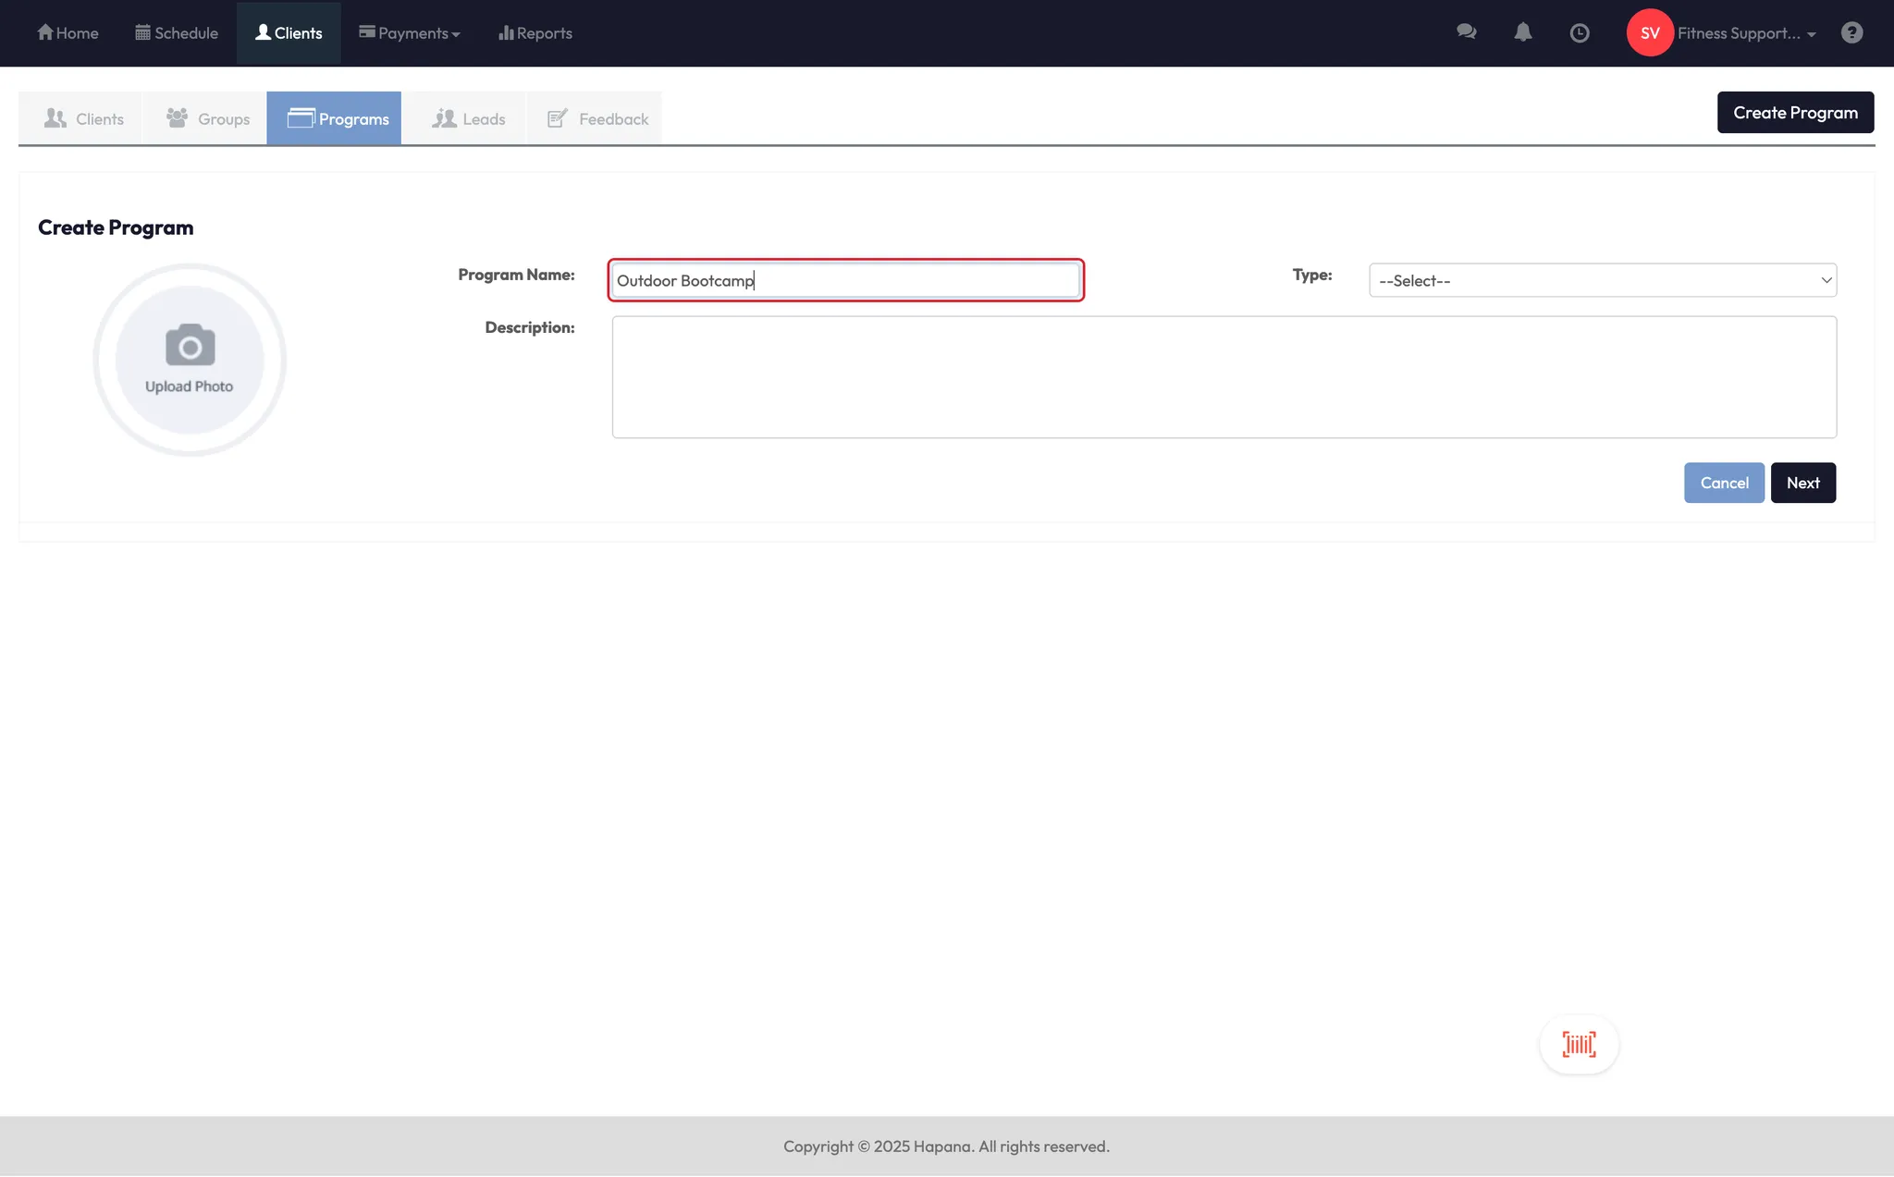Image resolution: width=1894 pixels, height=1177 pixels.
Task: Switch to the Leads tab
Action: pos(469,118)
